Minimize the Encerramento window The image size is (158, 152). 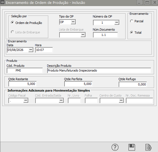(x=140, y=3)
